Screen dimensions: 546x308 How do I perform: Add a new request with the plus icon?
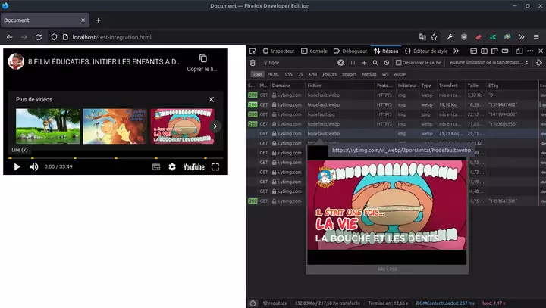coord(364,63)
